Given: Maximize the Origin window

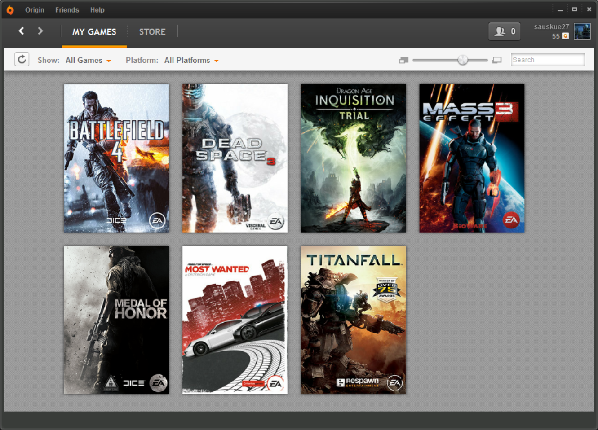Looking at the screenshot, I should coord(574,9).
